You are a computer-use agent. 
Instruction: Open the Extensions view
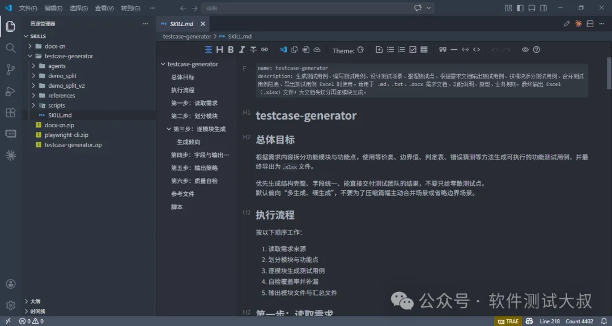11,113
